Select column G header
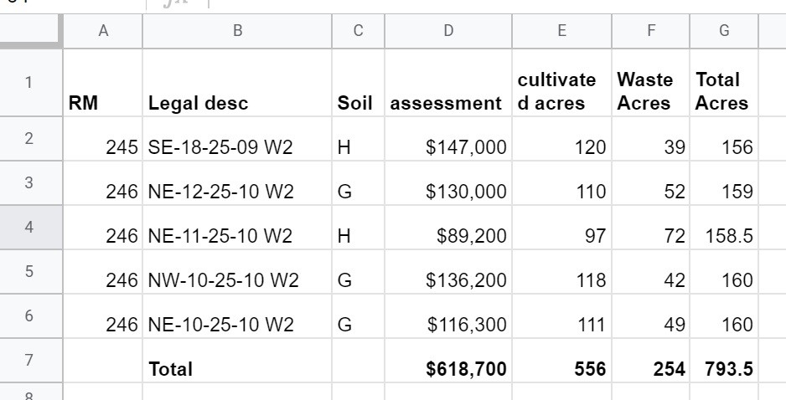This screenshot has width=786, height=400. (724, 31)
